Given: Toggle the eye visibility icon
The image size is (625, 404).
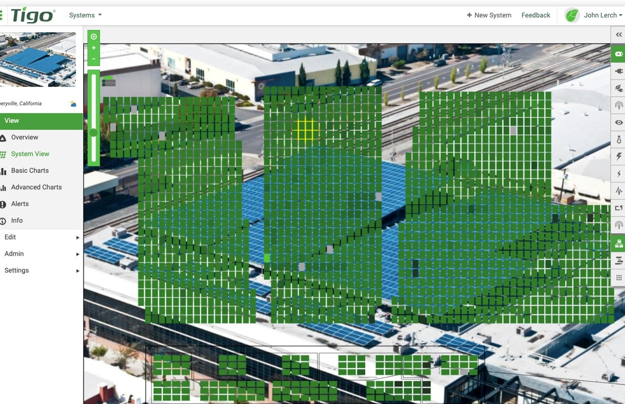Looking at the screenshot, I should (x=619, y=122).
